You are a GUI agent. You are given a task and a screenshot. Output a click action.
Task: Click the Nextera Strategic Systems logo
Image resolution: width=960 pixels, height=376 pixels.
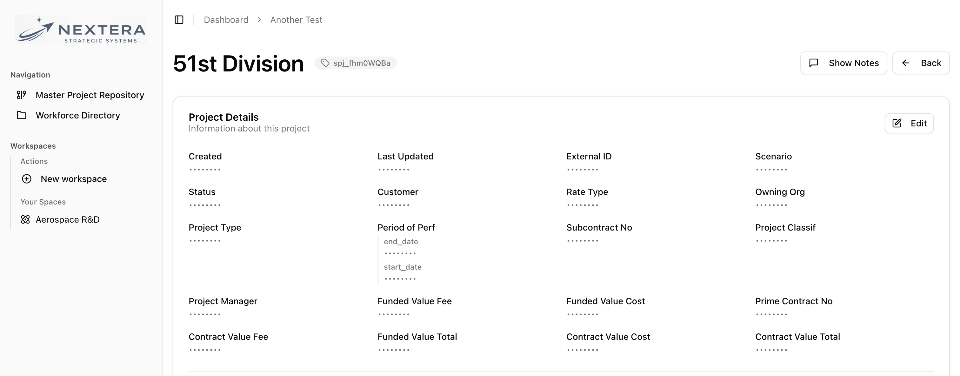pos(81,30)
